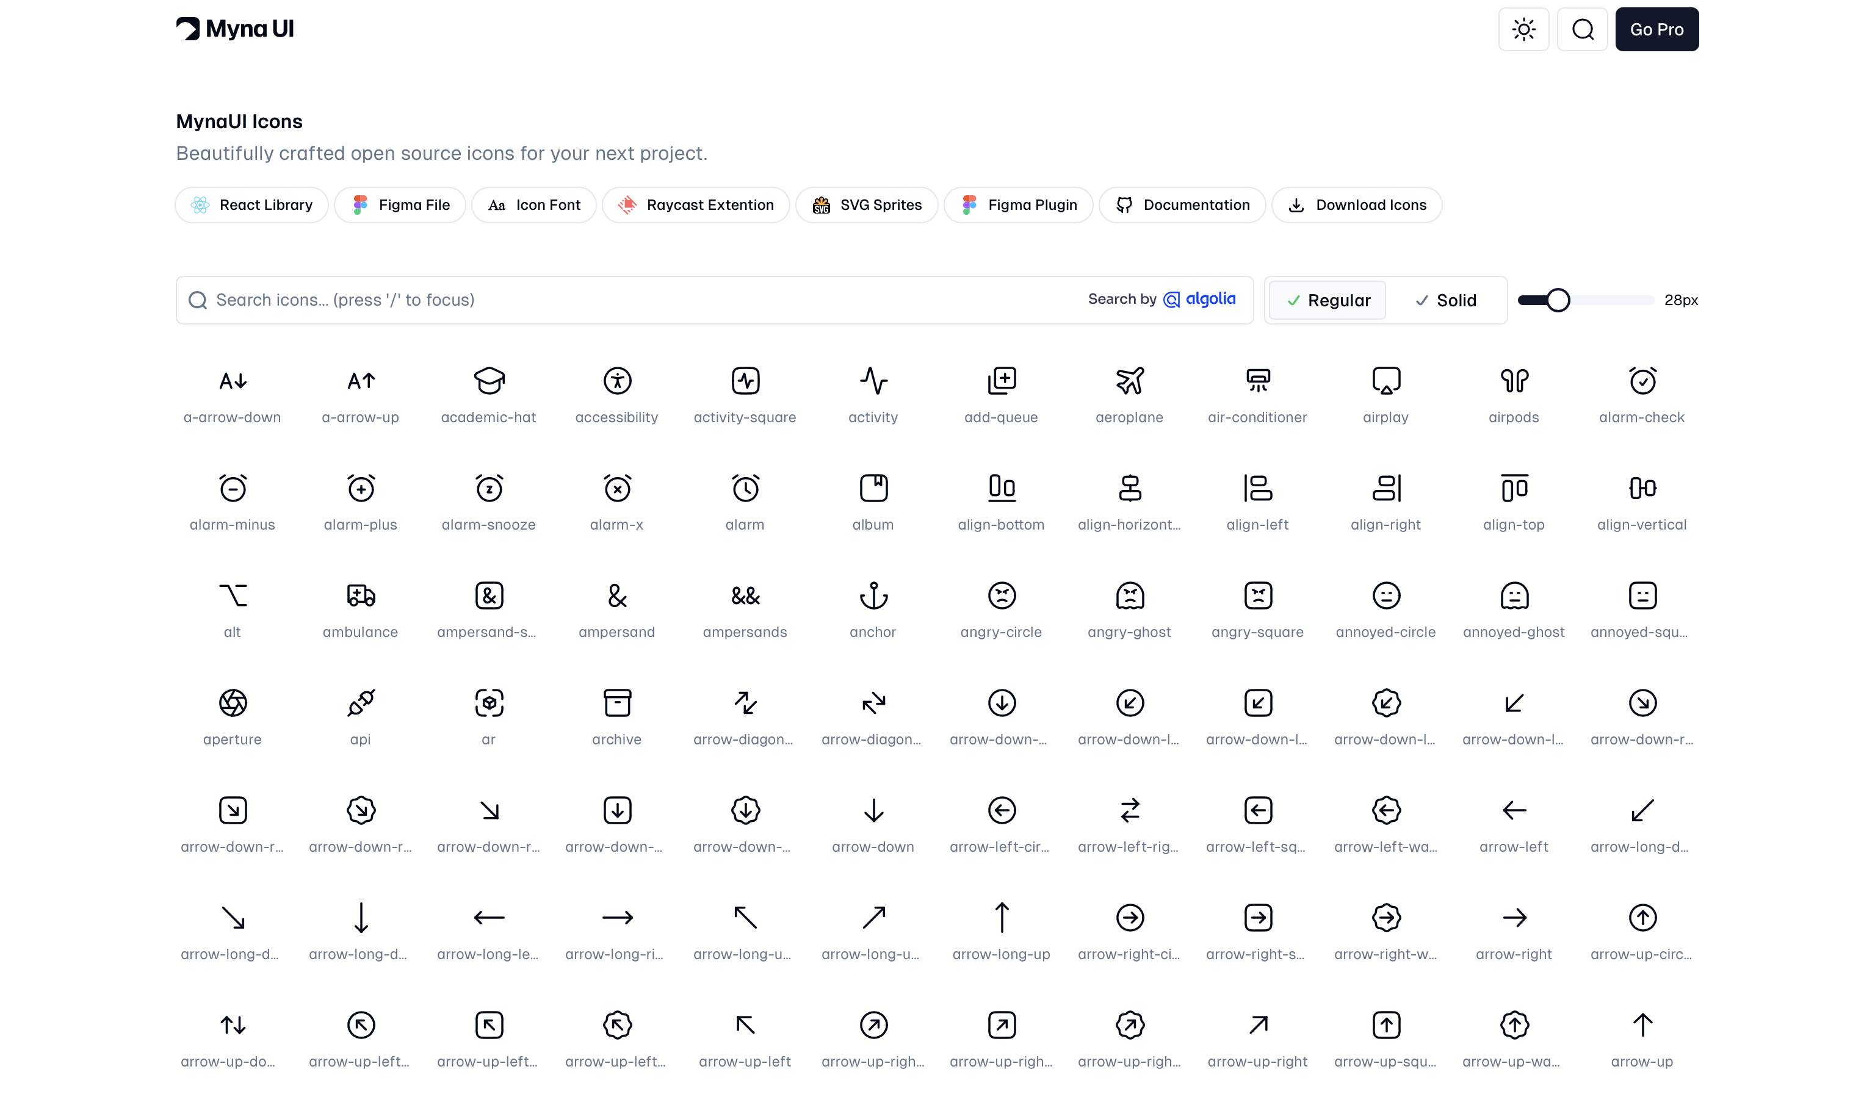Click the Go Pro button
Viewport: 1875px width, 1108px height.
pyautogui.click(x=1657, y=29)
